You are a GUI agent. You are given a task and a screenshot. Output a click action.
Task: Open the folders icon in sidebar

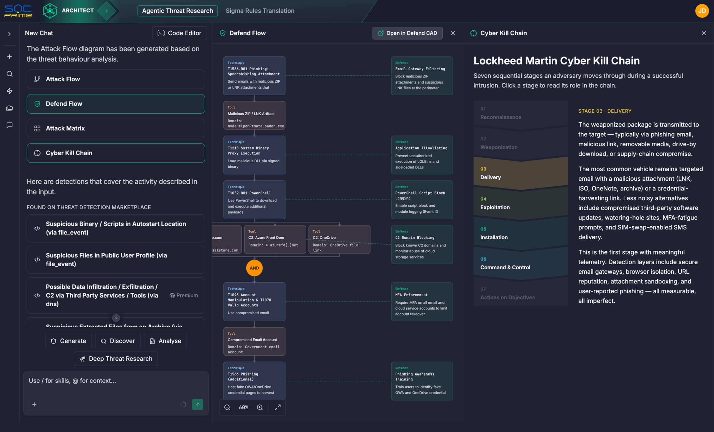9,108
